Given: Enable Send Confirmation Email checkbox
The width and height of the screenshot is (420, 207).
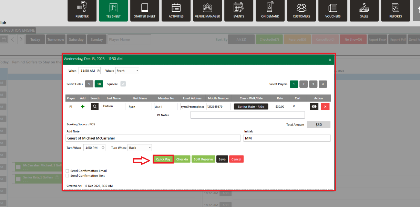Looking at the screenshot, I should pos(68,171).
